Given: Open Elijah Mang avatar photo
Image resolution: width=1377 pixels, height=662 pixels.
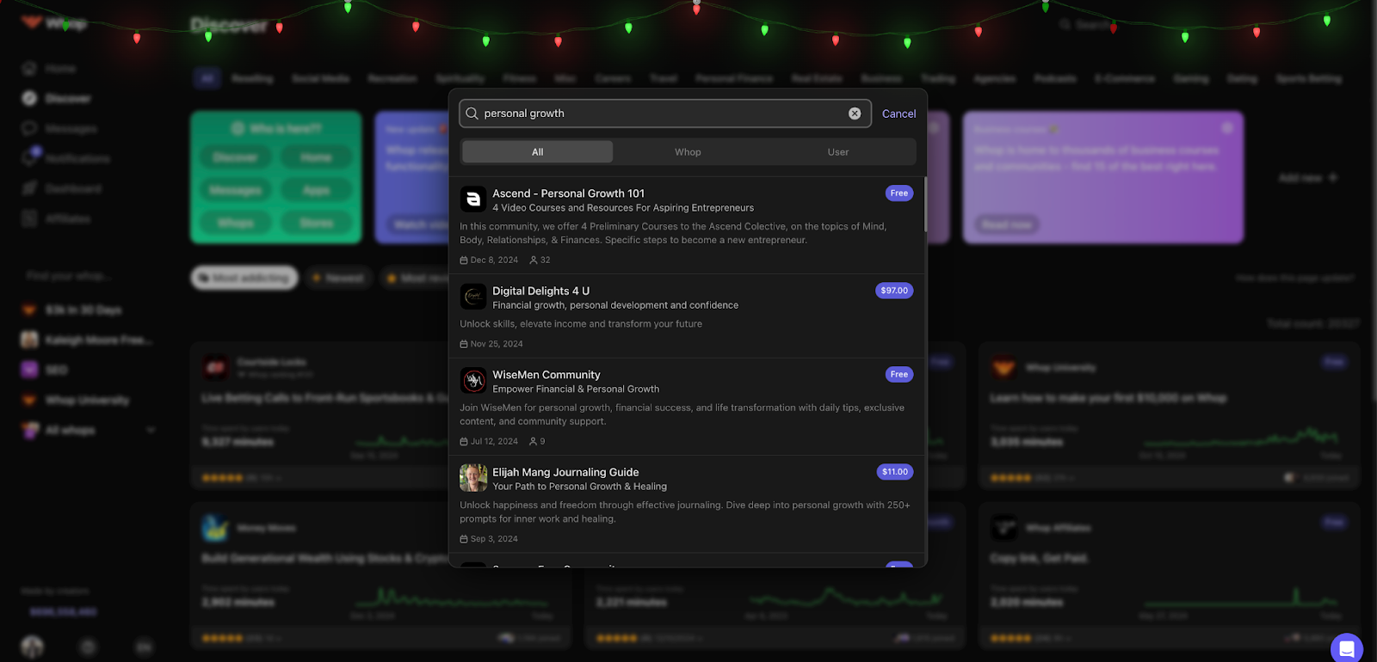Looking at the screenshot, I should 473,478.
